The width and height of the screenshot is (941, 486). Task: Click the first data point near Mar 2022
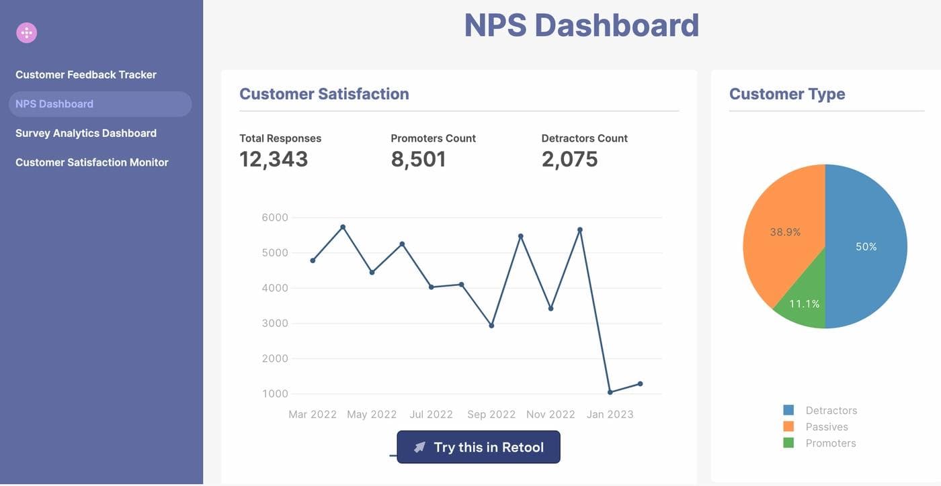coord(313,260)
